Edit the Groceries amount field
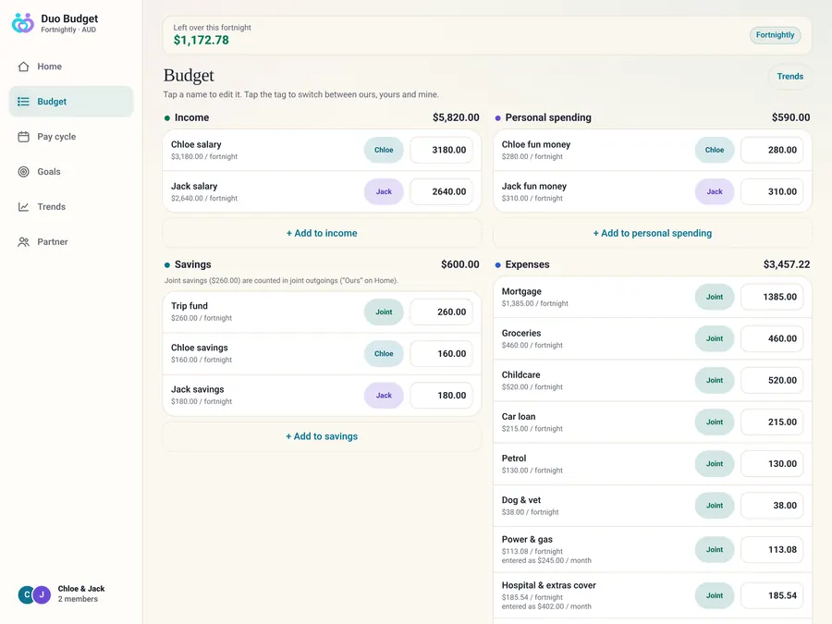The height and width of the screenshot is (624, 832). (x=772, y=338)
